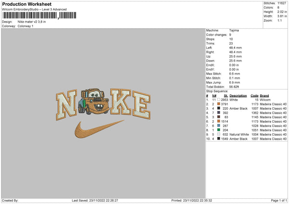This screenshot has height=204, width=289.
Task: Click the Right label in the measurements list
Action: click(x=210, y=52)
